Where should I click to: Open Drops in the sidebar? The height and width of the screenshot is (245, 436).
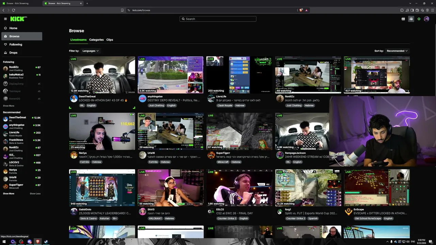coord(22,53)
